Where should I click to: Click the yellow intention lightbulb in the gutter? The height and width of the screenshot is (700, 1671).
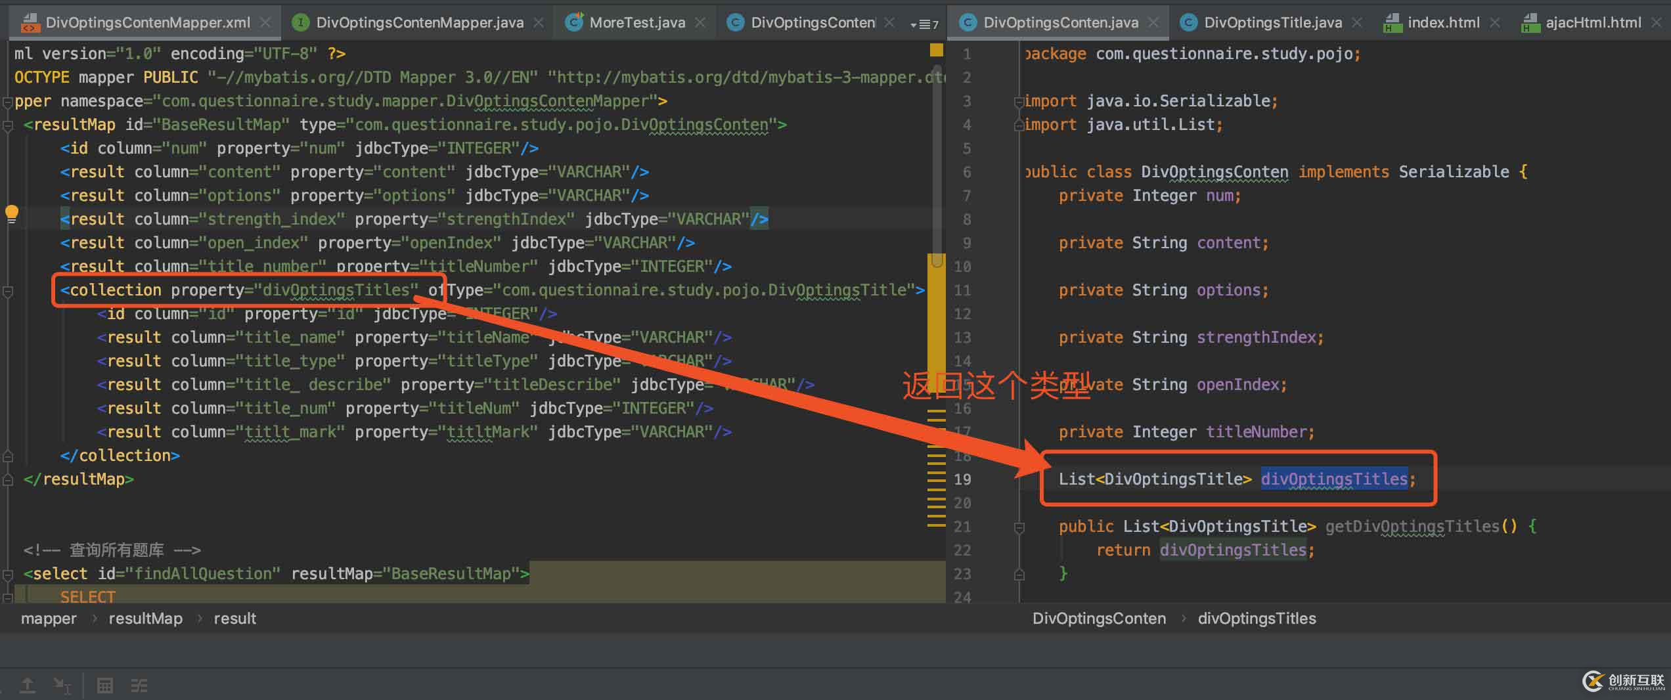click(12, 213)
